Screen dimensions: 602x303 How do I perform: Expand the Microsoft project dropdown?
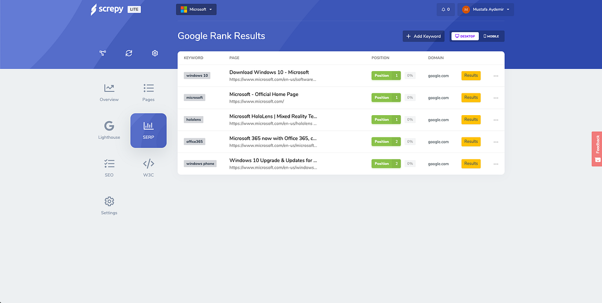[x=196, y=9]
